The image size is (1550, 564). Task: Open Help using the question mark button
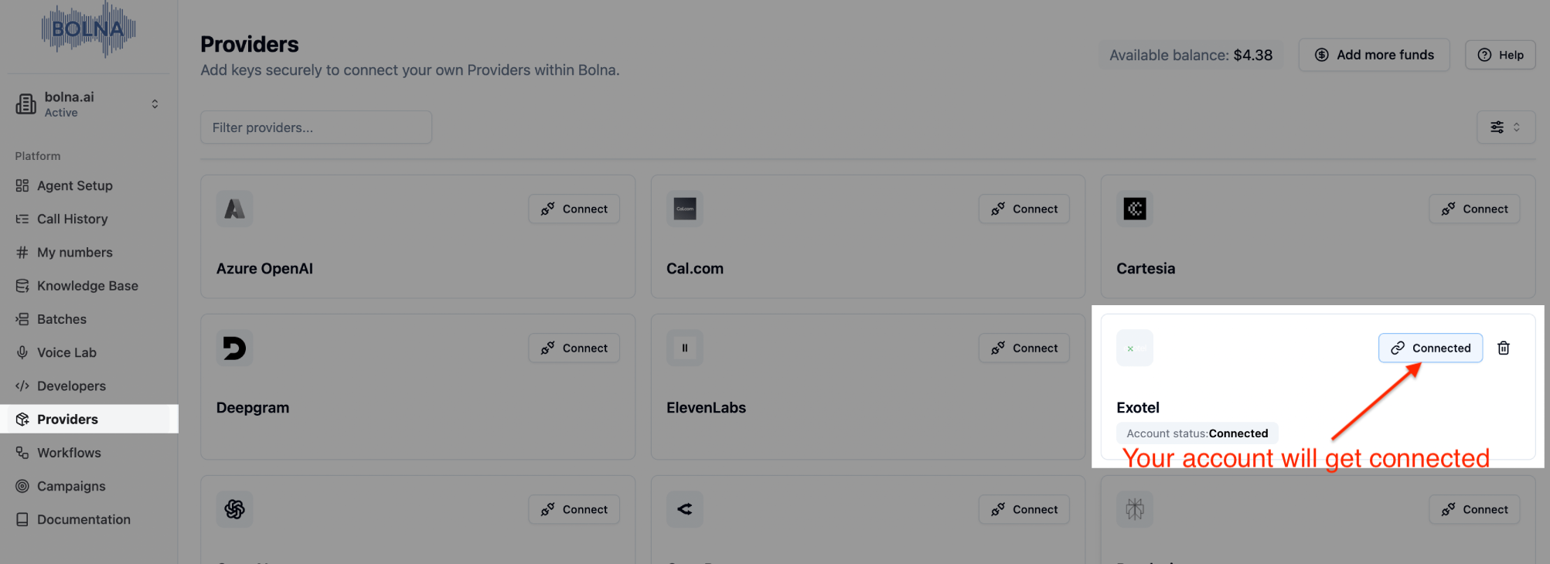click(x=1500, y=54)
